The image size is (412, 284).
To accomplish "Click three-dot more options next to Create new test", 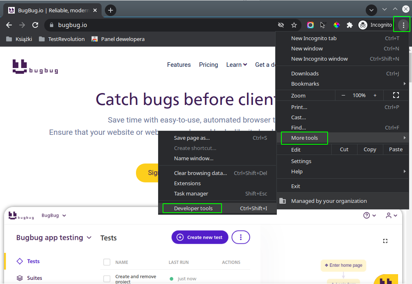I will click(x=241, y=237).
